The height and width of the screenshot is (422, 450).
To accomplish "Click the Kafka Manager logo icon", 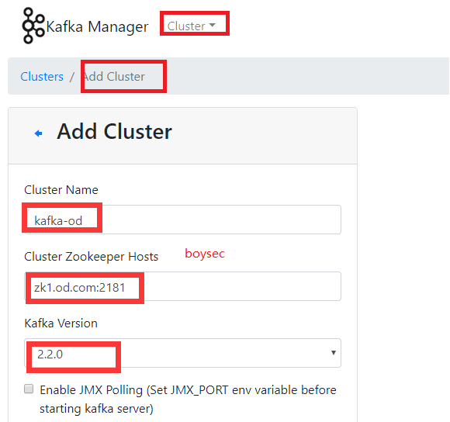I will pyautogui.click(x=33, y=26).
